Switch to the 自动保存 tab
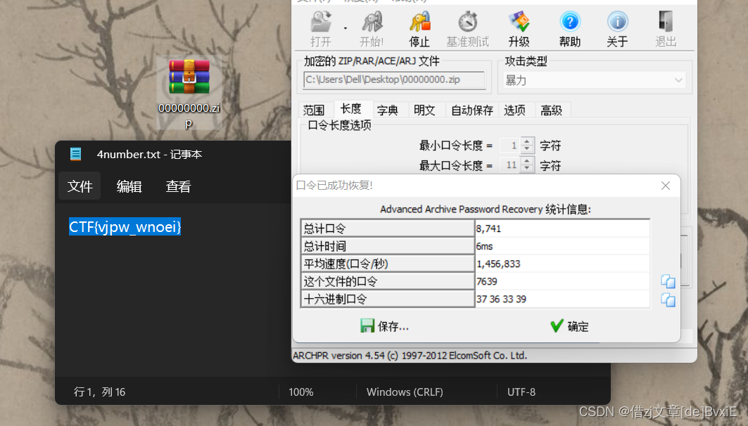The image size is (748, 426). click(x=471, y=110)
